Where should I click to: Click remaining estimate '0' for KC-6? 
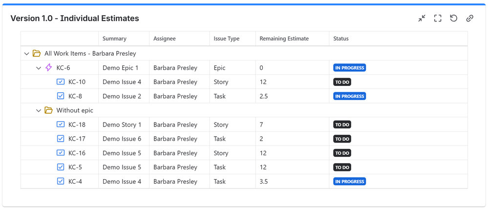point(261,68)
